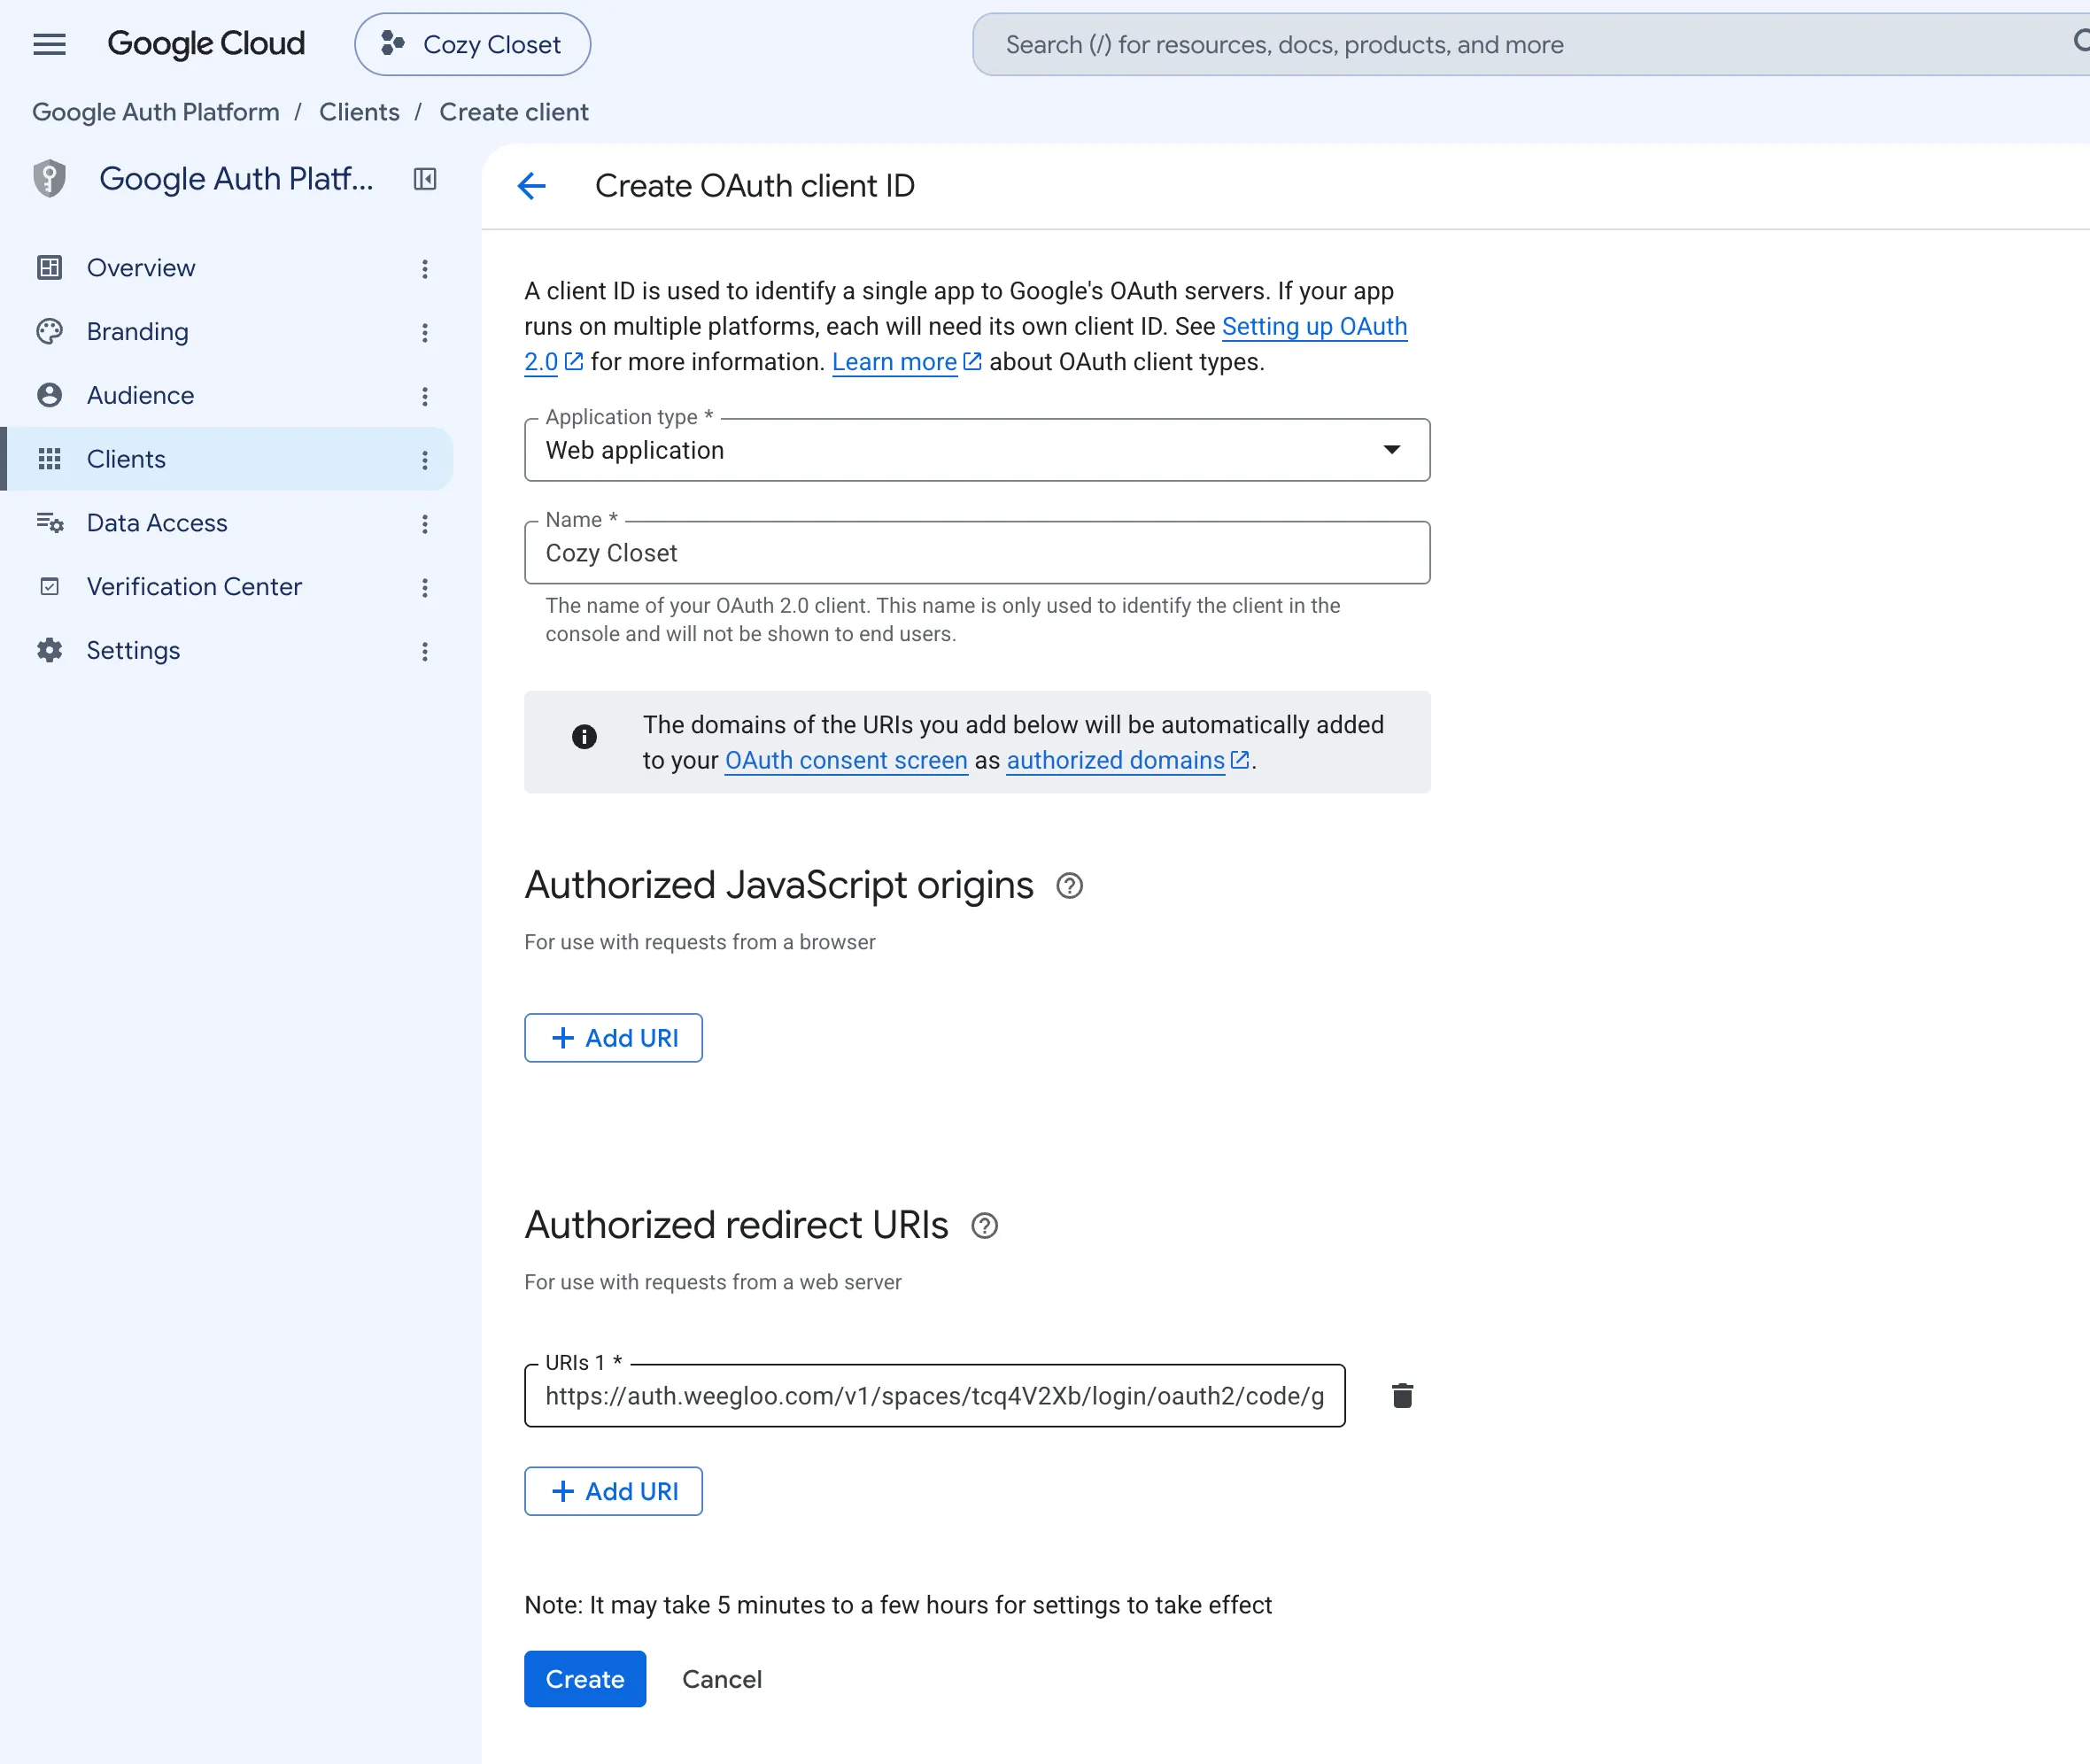Click the info icon in the notice box
This screenshot has width=2090, height=1764.
coord(584,737)
